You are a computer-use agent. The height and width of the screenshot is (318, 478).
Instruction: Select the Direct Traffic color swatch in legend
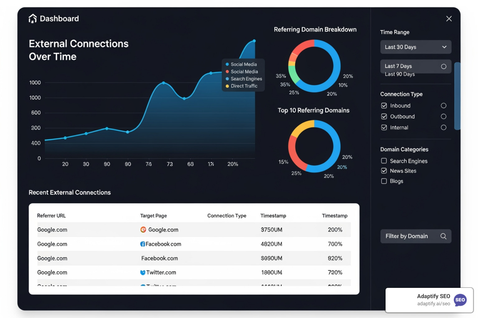pos(227,86)
